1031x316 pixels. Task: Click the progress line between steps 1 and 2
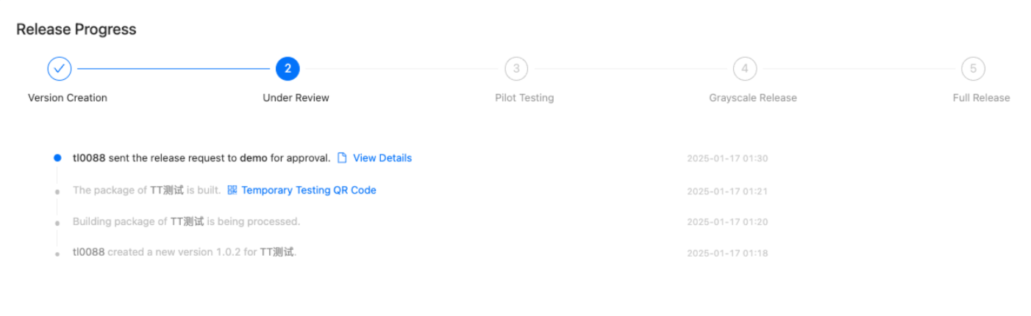coord(174,69)
